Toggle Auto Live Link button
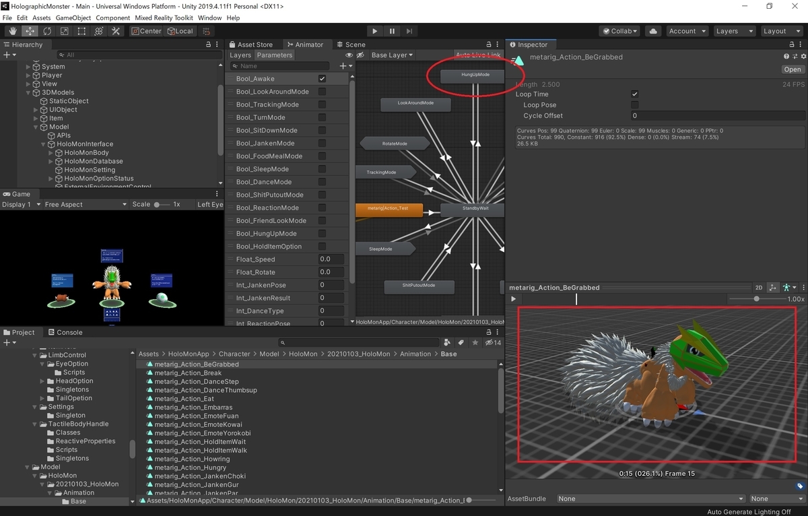 click(478, 55)
